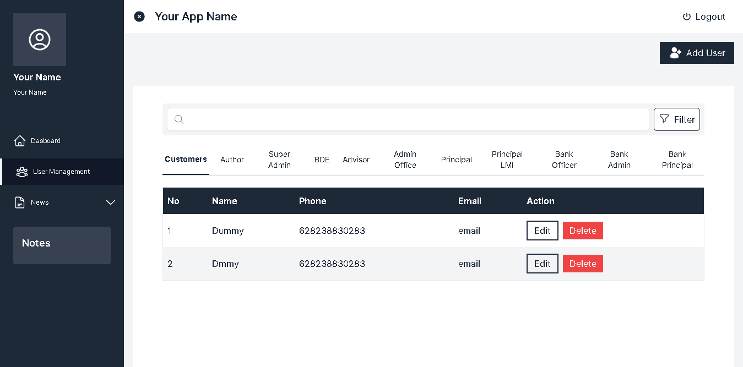Viewport: 743px width, 367px height.
Task: Open the Notes card in sidebar
Action: click(62, 245)
